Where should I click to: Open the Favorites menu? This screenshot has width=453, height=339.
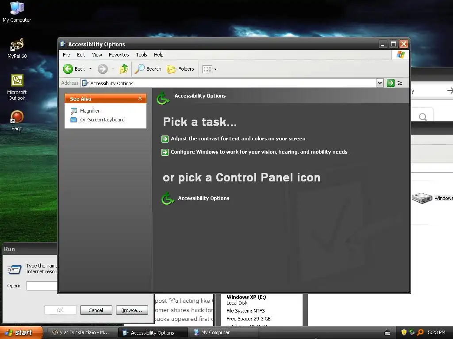coord(119,55)
